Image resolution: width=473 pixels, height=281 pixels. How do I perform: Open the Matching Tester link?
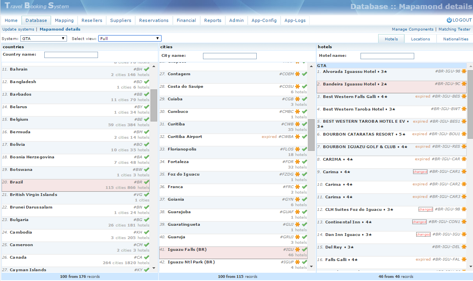point(454,29)
